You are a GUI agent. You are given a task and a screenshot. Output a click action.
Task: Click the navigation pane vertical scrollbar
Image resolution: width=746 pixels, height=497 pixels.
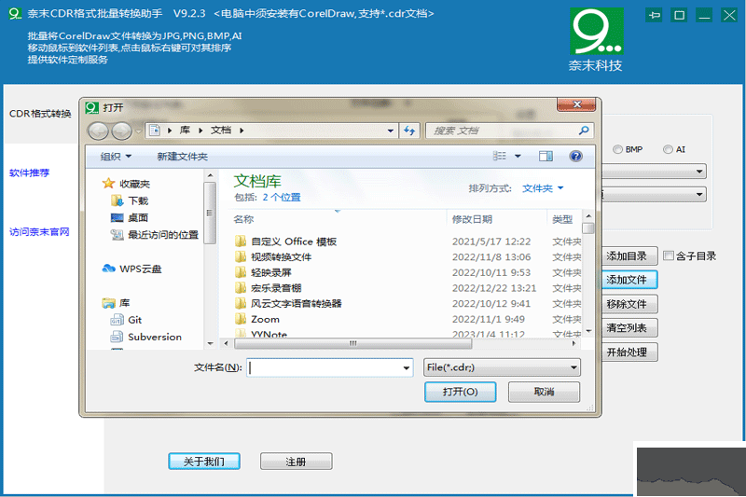click(x=210, y=213)
